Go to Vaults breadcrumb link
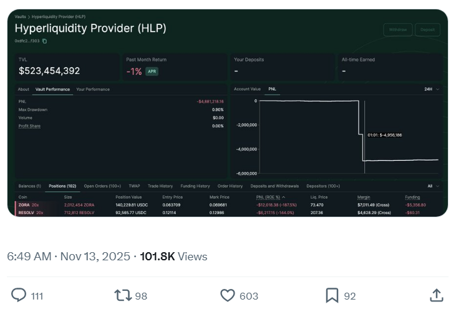The width and height of the screenshot is (456, 312). [x=21, y=17]
